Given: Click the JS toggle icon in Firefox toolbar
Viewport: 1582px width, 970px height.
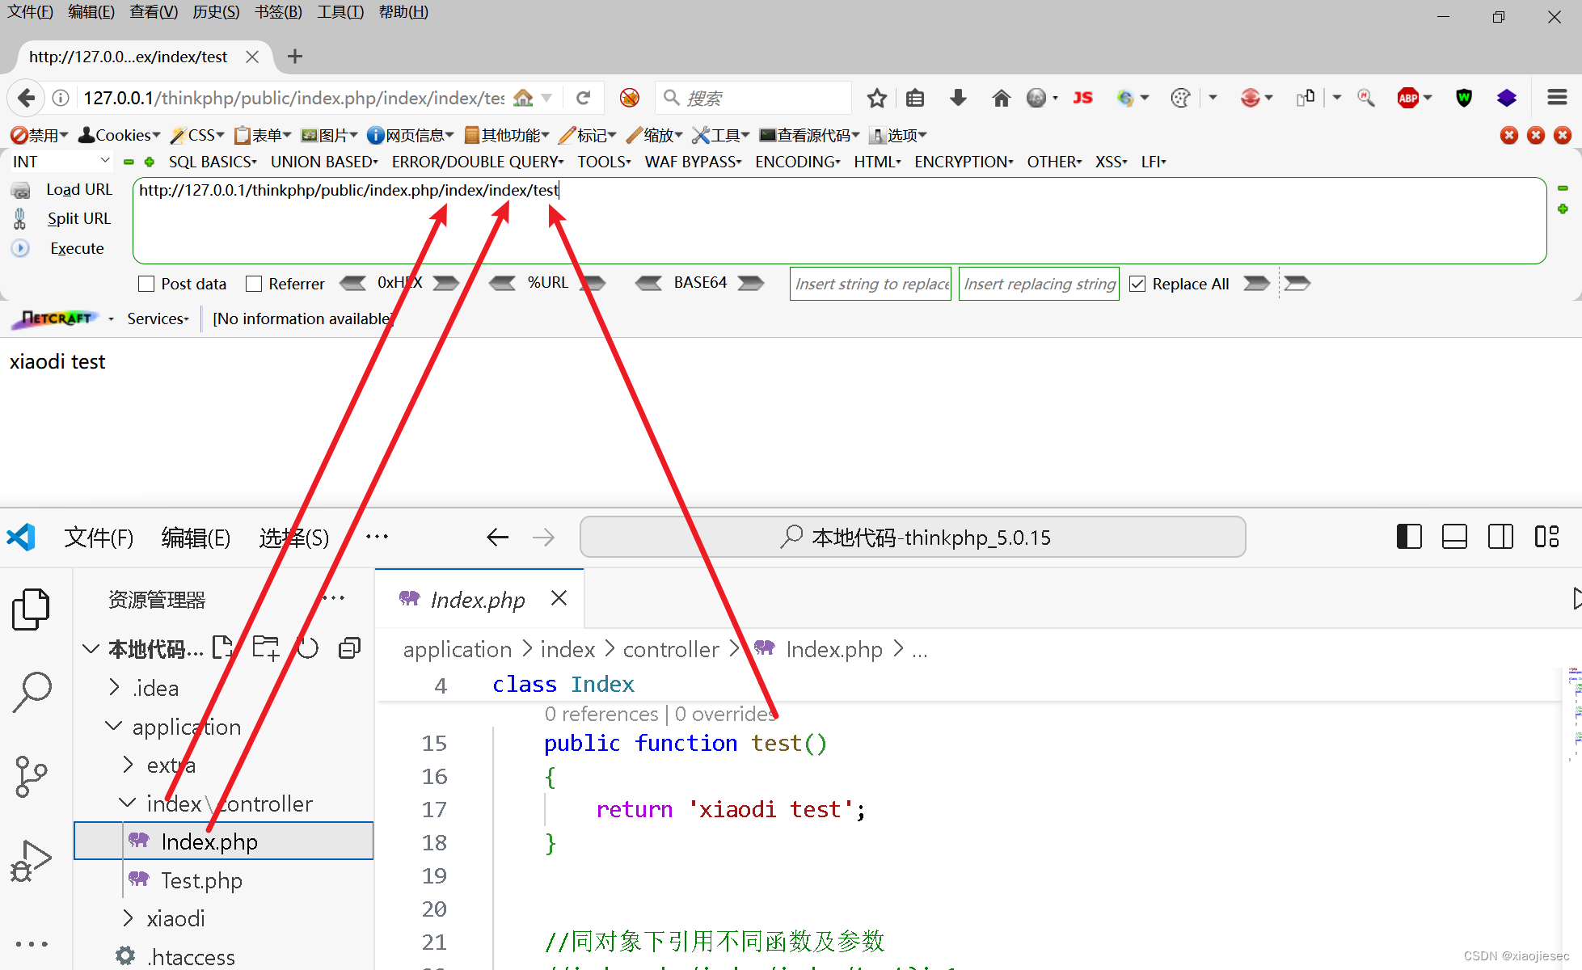Looking at the screenshot, I should 1083,97.
